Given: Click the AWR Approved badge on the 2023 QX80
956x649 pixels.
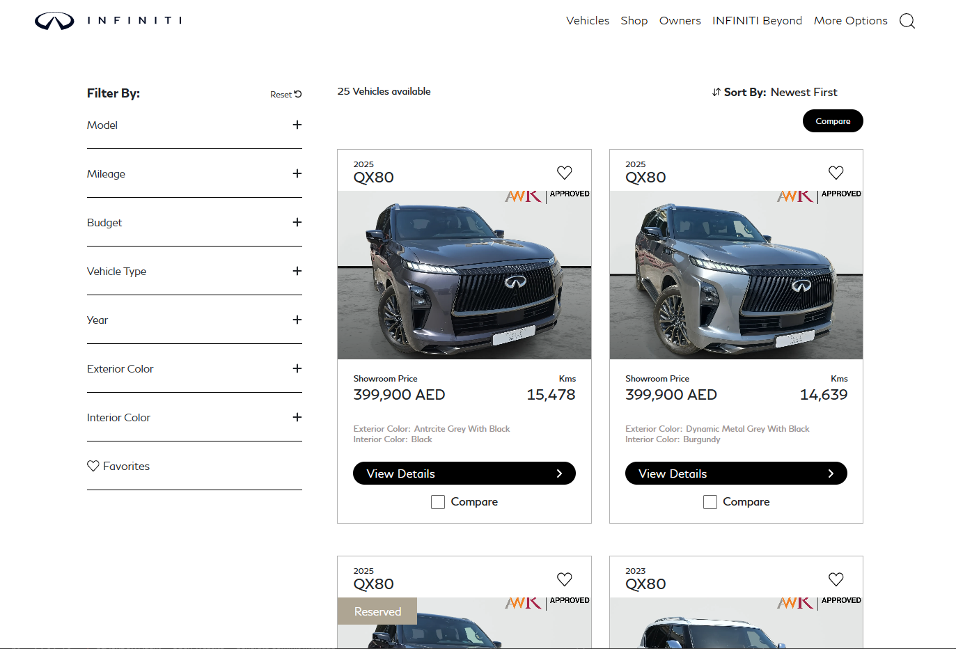Looking at the screenshot, I should pos(819,603).
